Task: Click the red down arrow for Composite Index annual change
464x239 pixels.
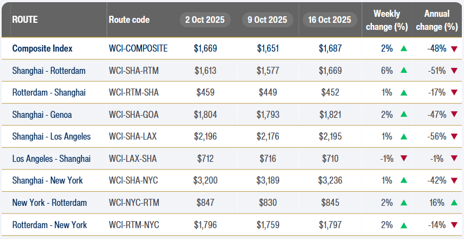Action: (x=454, y=48)
